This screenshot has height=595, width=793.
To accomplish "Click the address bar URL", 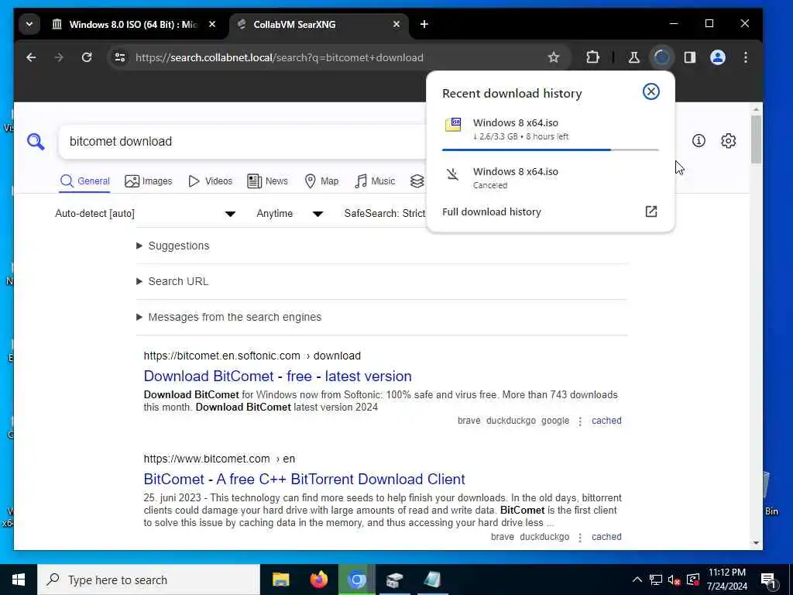I will click(279, 57).
